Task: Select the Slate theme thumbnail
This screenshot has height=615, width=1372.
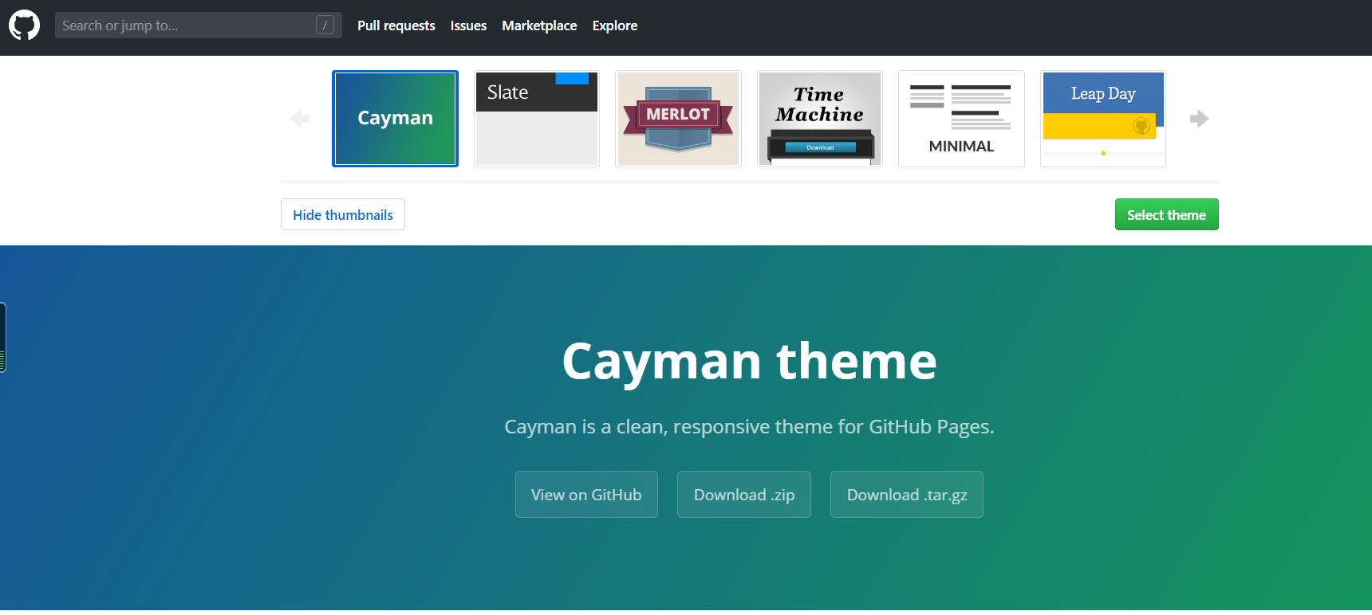Action: [x=537, y=119]
